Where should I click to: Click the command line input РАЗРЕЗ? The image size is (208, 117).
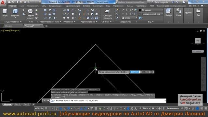coord(108,101)
